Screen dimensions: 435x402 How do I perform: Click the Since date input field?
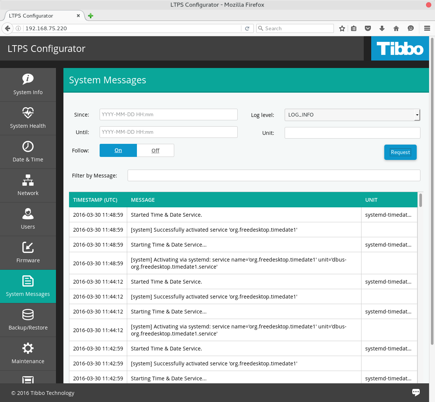168,114
